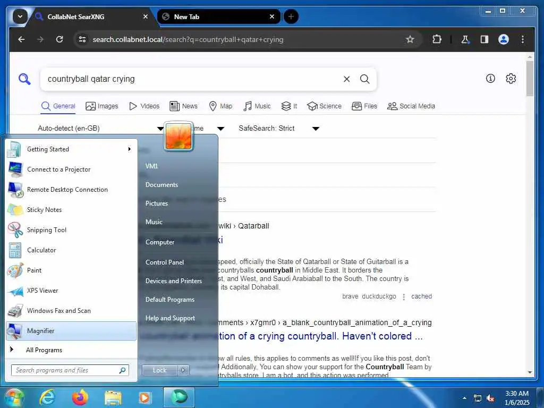
Task: Open the Chrome profile avatar
Action: (504, 39)
